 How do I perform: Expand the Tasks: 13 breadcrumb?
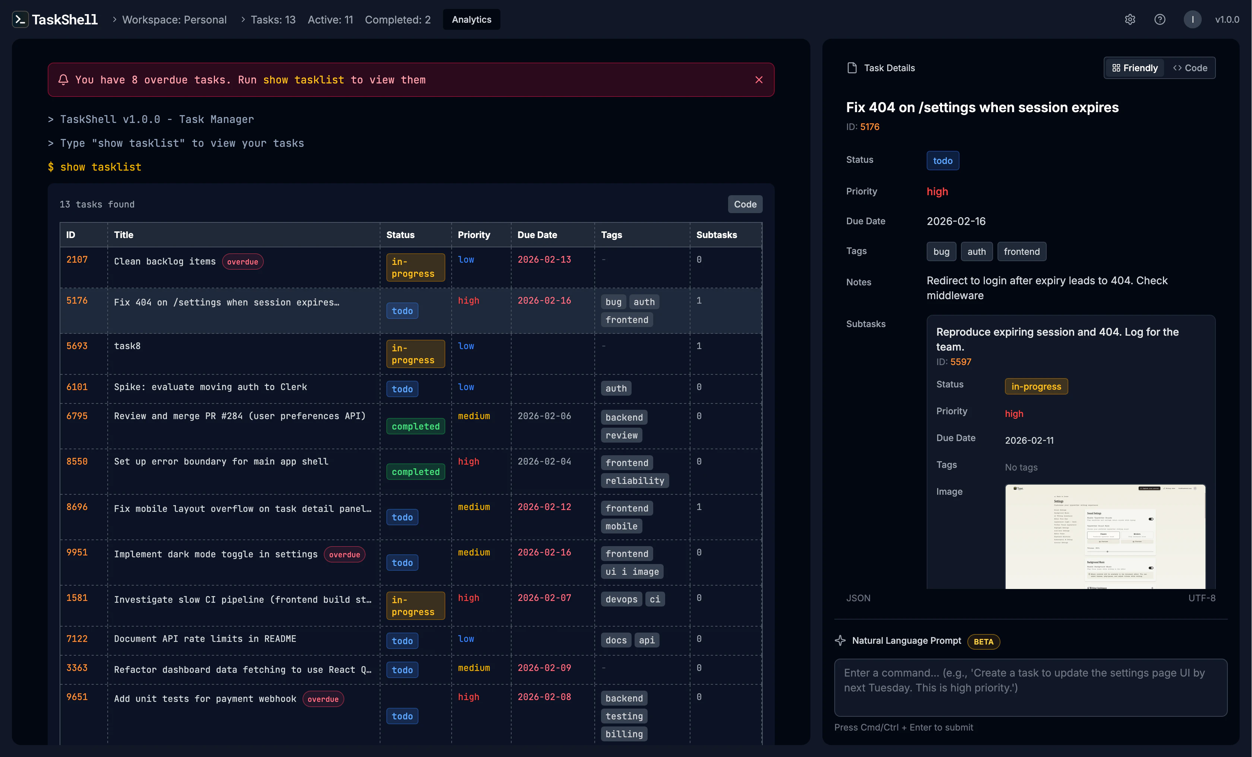[x=273, y=20]
